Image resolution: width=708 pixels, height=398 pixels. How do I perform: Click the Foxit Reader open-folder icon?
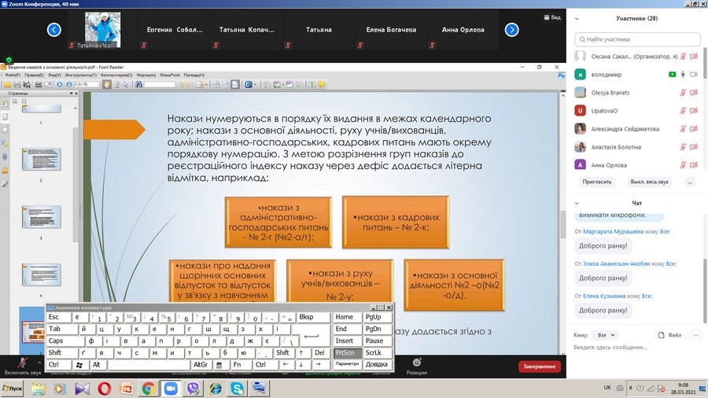[x=6, y=84]
